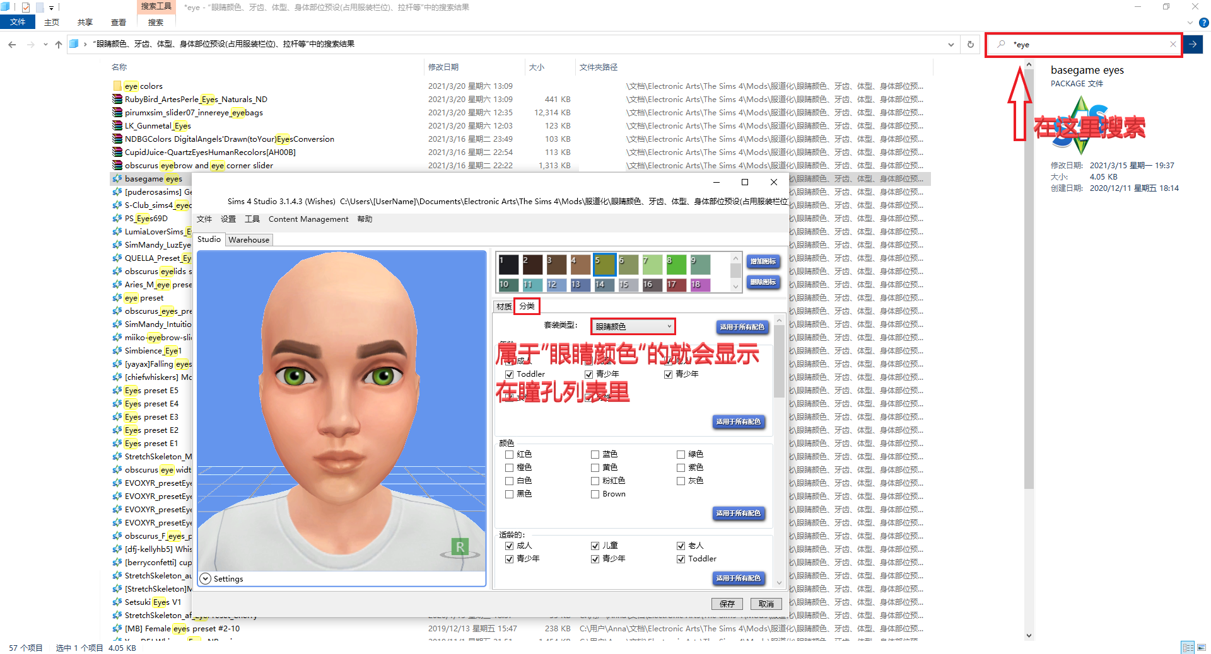Select swatch number 5

point(604,265)
